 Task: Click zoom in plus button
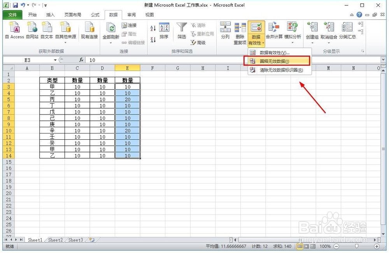pyautogui.click(x=377, y=246)
